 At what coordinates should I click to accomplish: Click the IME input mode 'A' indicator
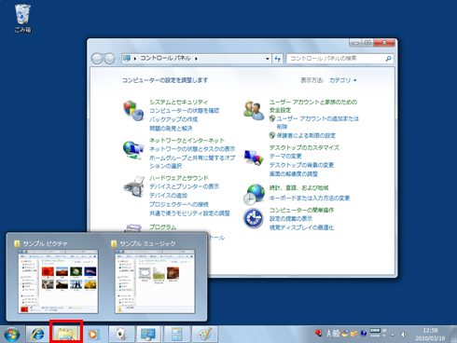(x=328, y=334)
